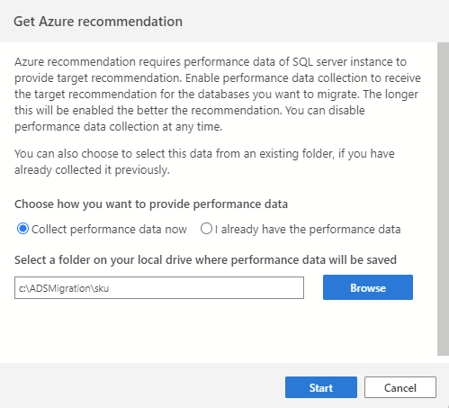Click the Get Azure recommendation title
This screenshot has height=408, width=449.
98,22
